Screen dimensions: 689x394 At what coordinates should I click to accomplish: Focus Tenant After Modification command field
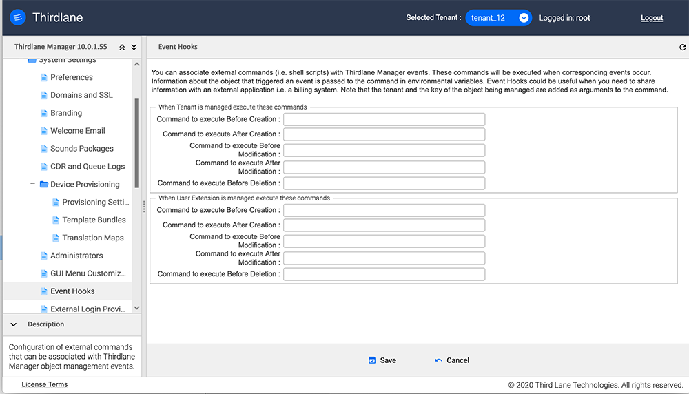tap(384, 167)
